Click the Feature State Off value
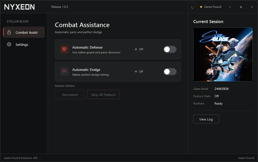The image size is (258, 162). tap(217, 96)
